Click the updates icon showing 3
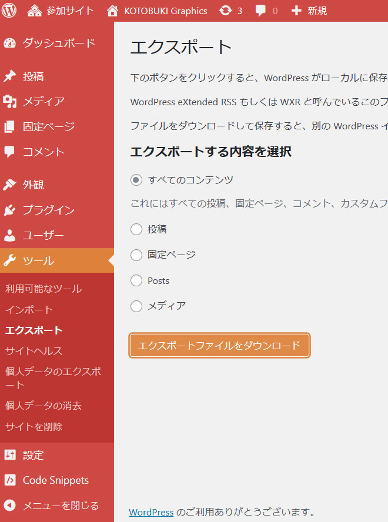Screen dimensions: 388x522 pyautogui.click(x=225, y=11)
